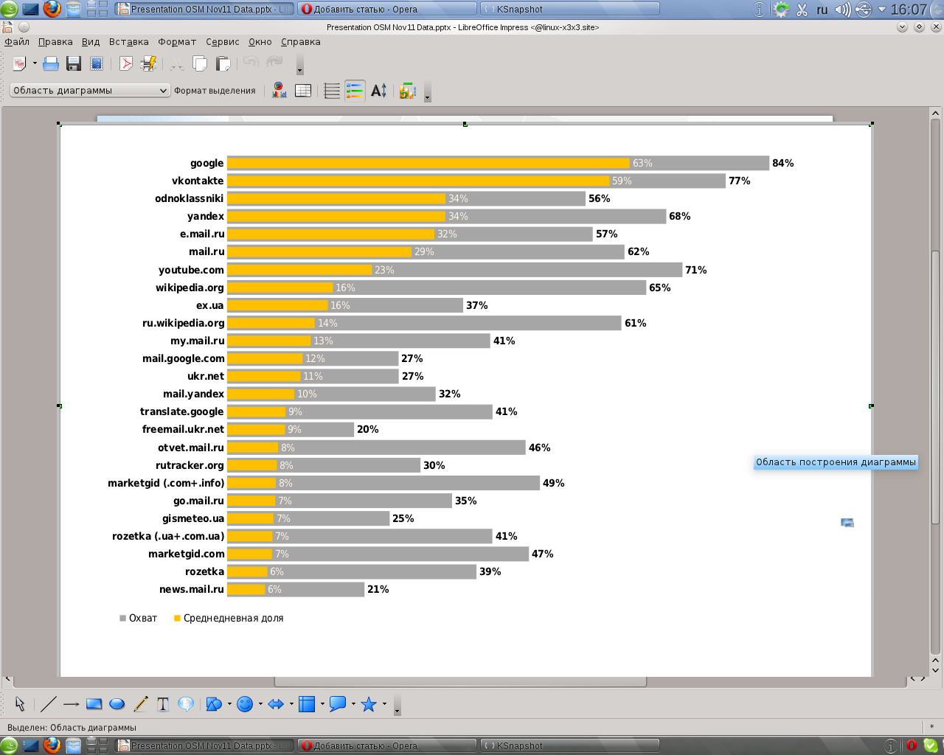The height and width of the screenshot is (755, 944).
Task: Click the Chart Type icon
Action: pyautogui.click(x=280, y=91)
